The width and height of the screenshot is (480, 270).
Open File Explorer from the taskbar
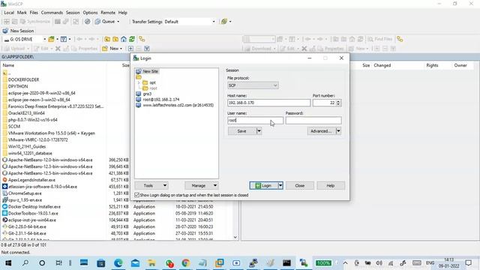coord(151,263)
